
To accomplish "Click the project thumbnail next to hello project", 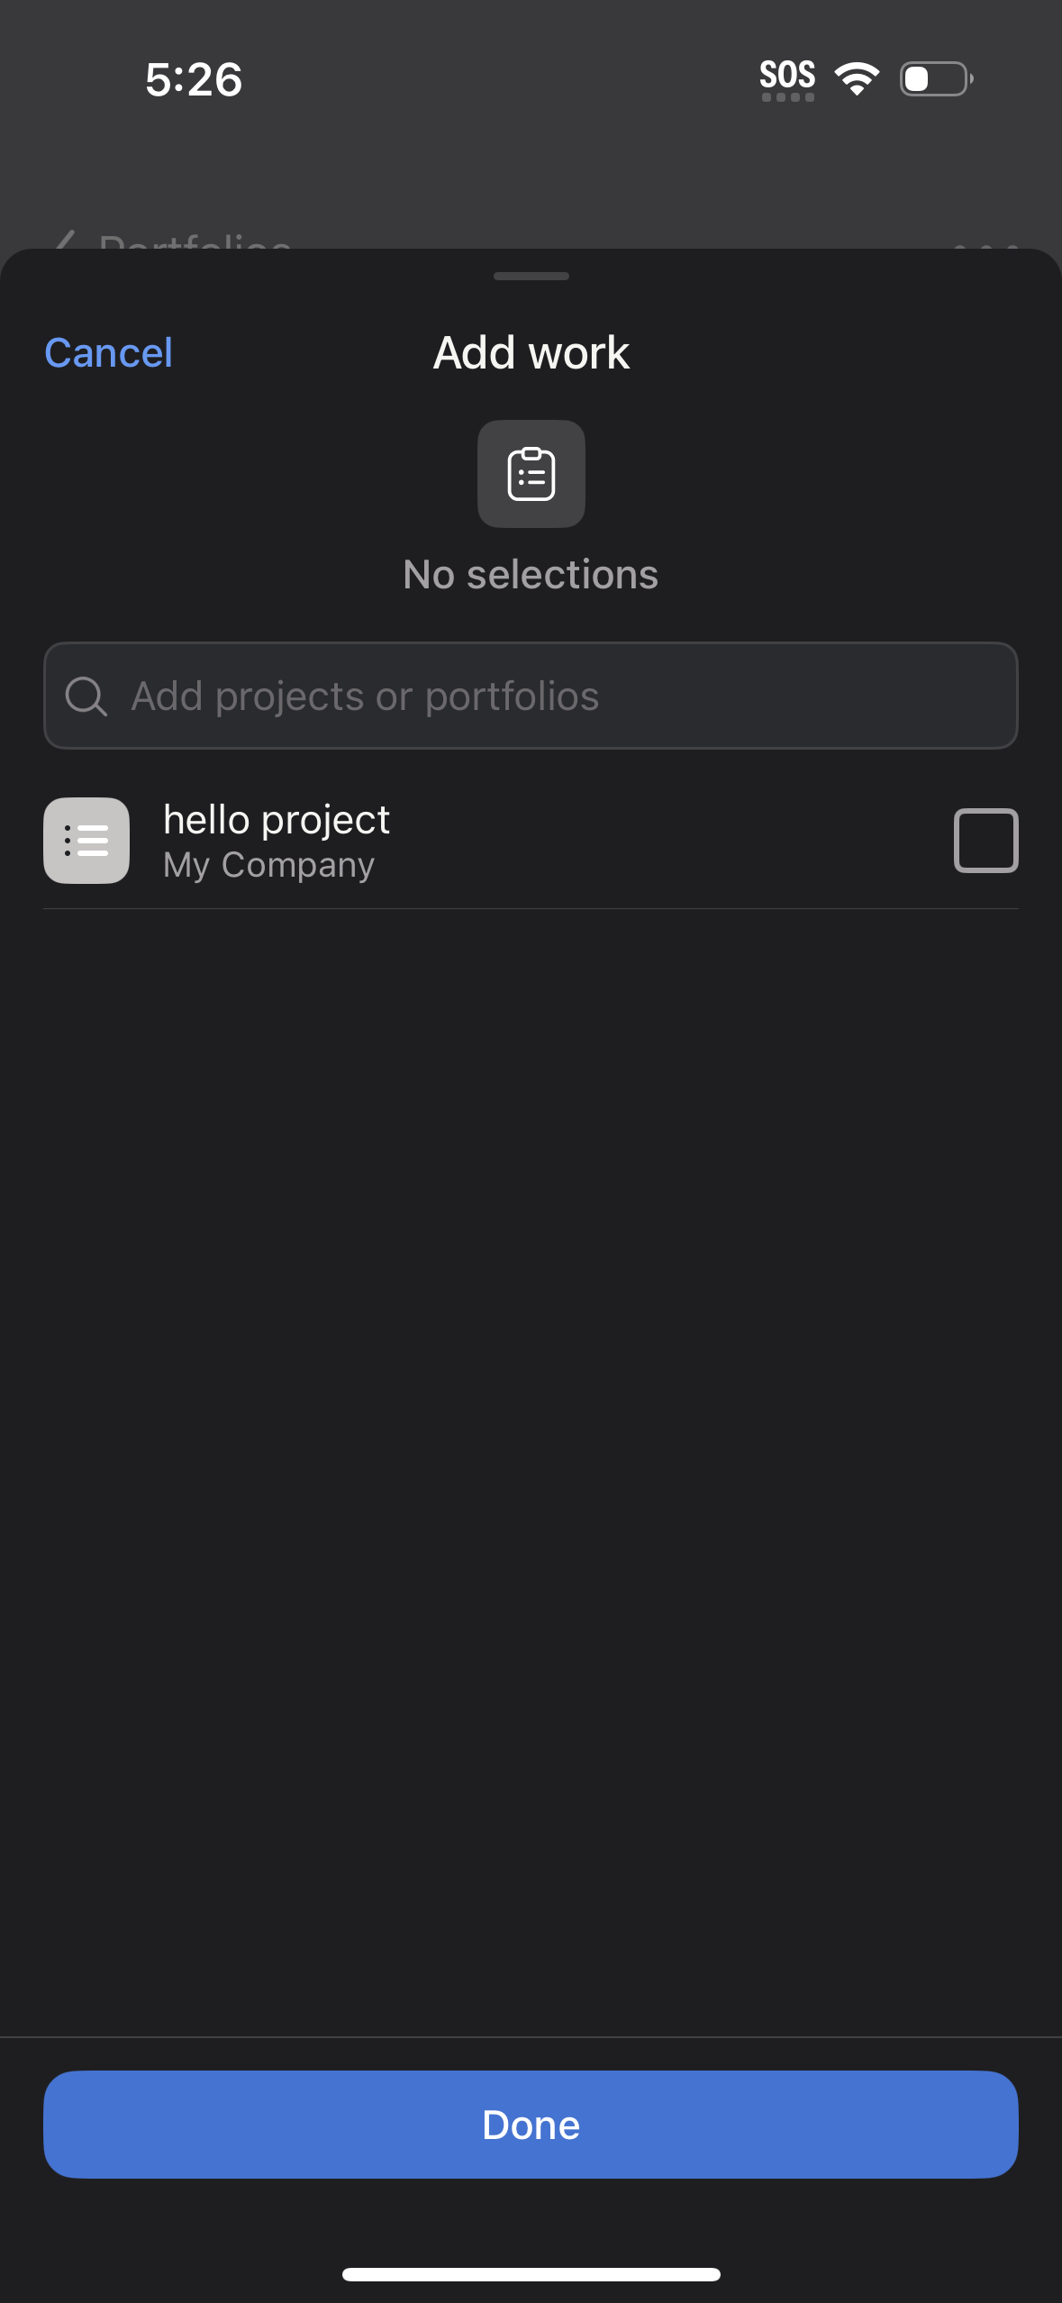I will (86, 840).
